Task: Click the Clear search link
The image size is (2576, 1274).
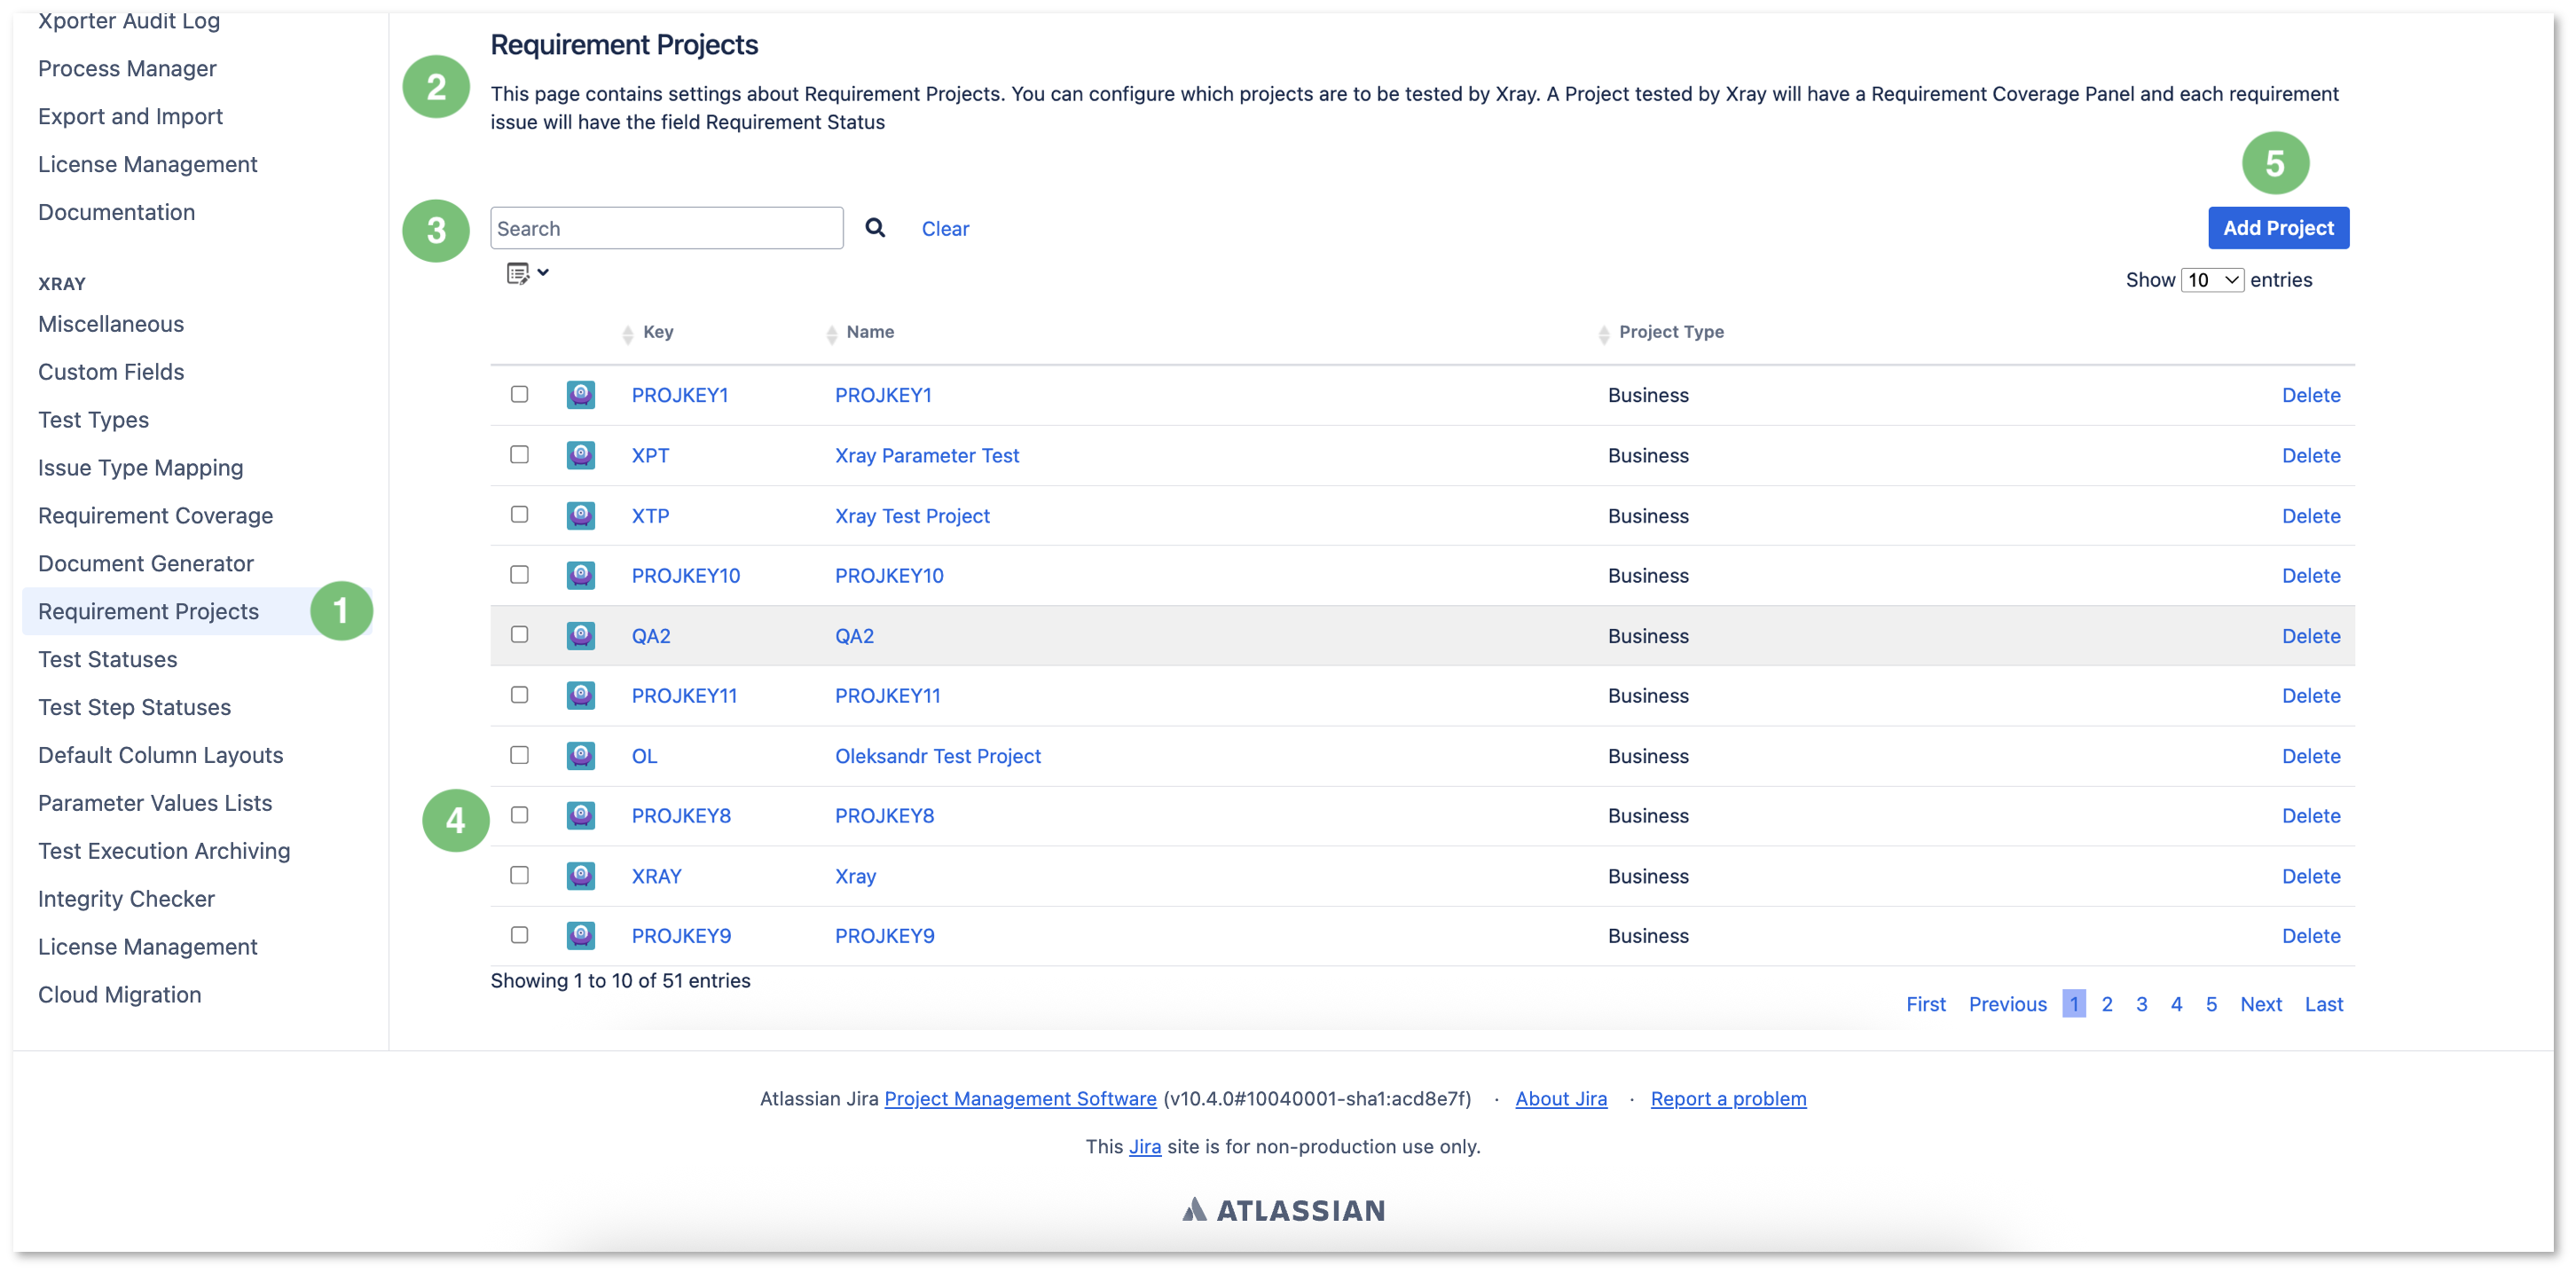Action: pyautogui.click(x=945, y=229)
